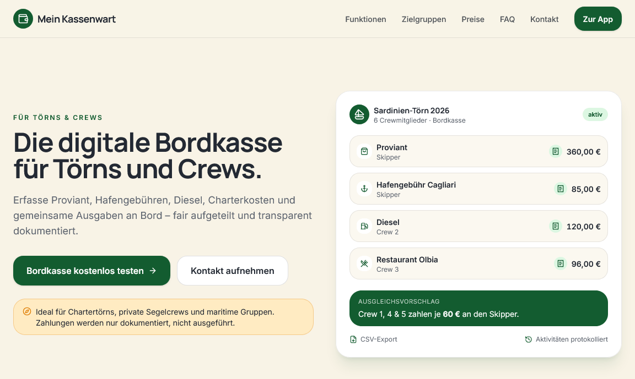
Task: Click the fuel pump icon for Diesel
Action: 364,226
